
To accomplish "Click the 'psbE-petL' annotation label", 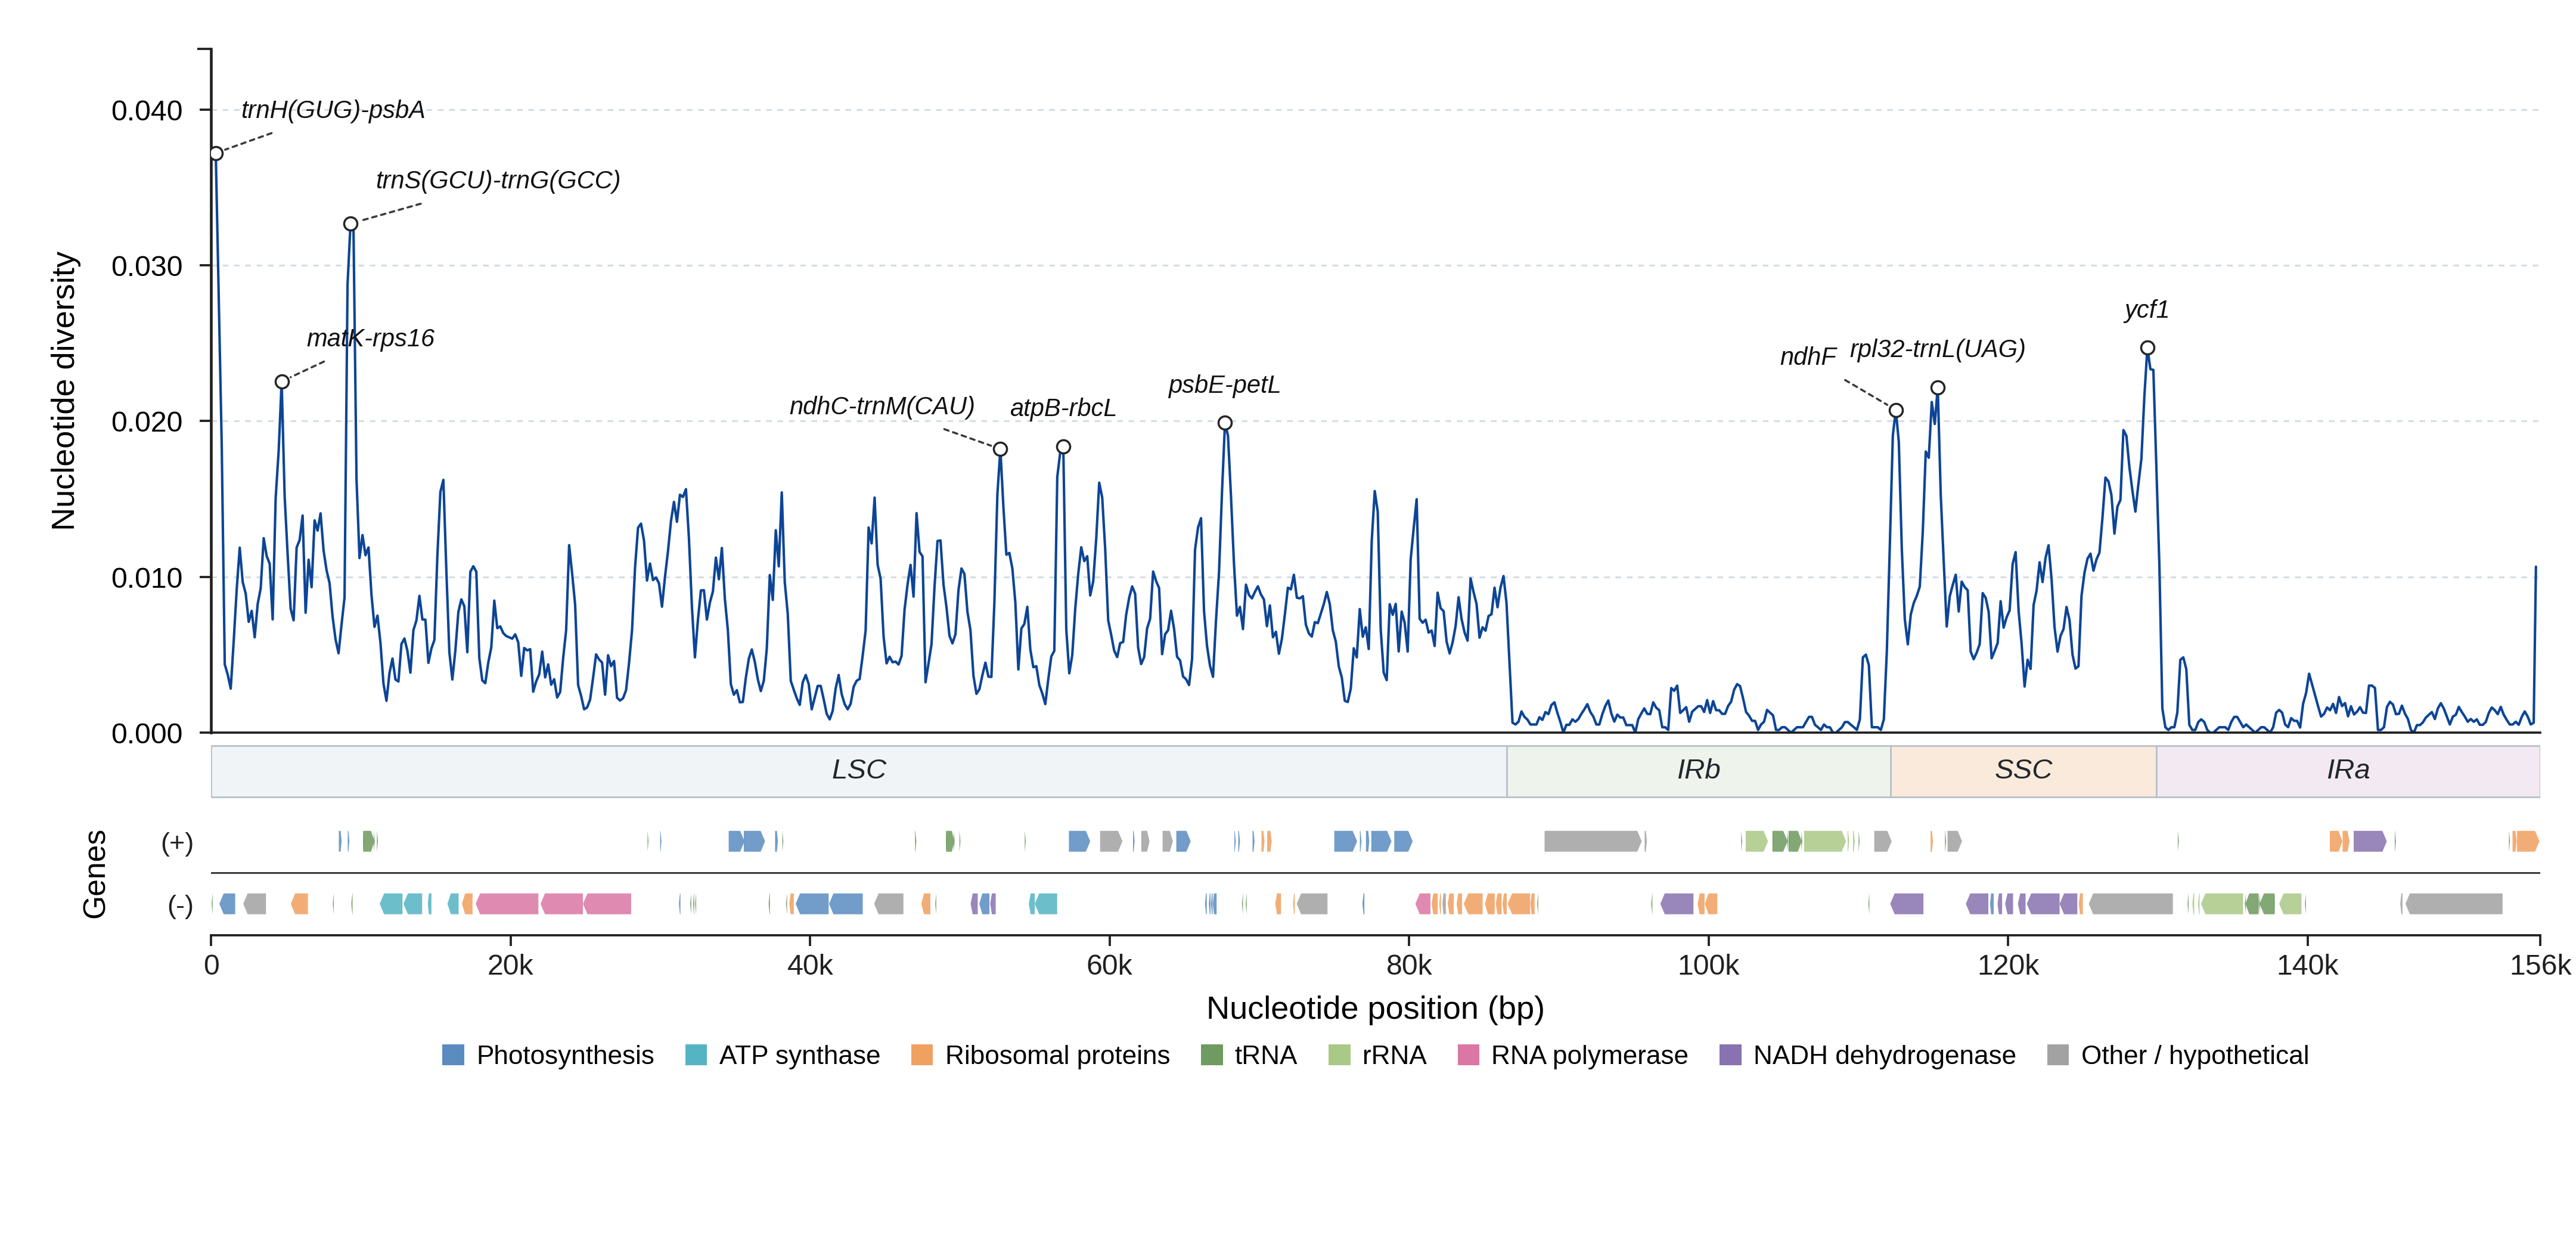I will [1224, 385].
